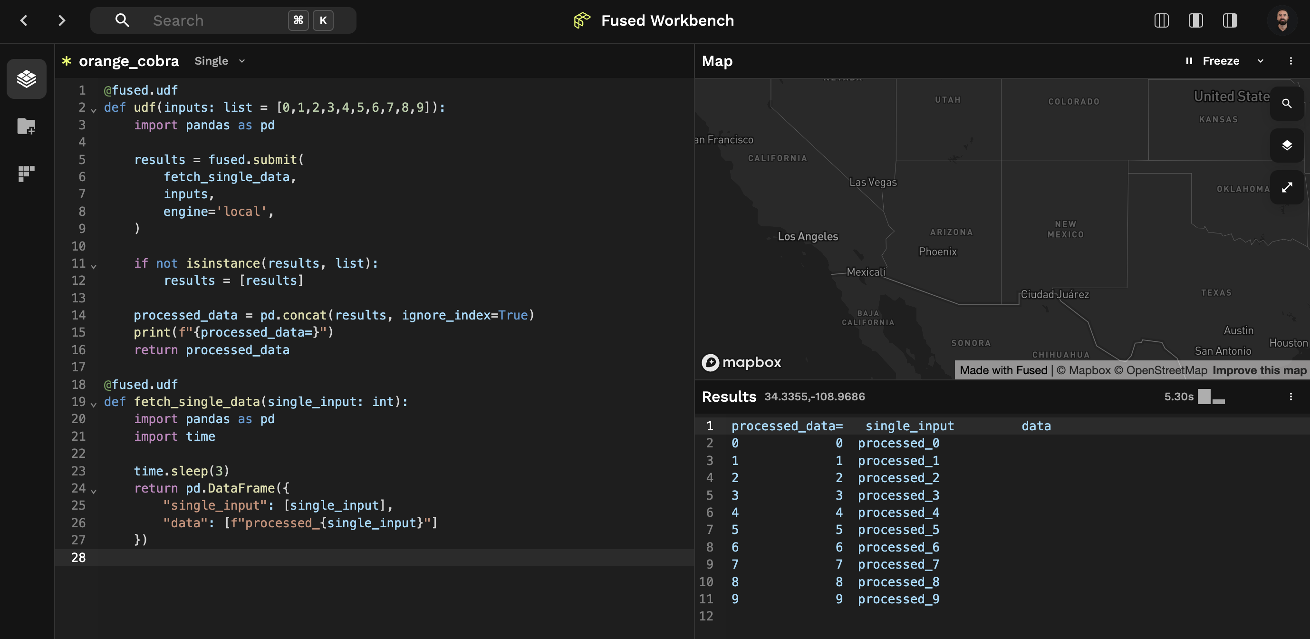The width and height of the screenshot is (1310, 639).
Task: Open the OpenStreetMap attribution link
Action: [x=1160, y=370]
